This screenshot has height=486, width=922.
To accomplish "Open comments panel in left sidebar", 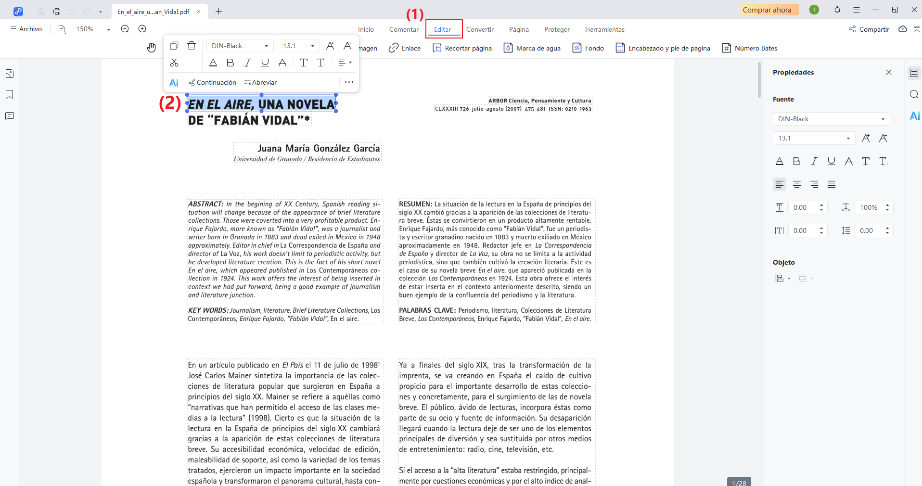I will (10, 116).
